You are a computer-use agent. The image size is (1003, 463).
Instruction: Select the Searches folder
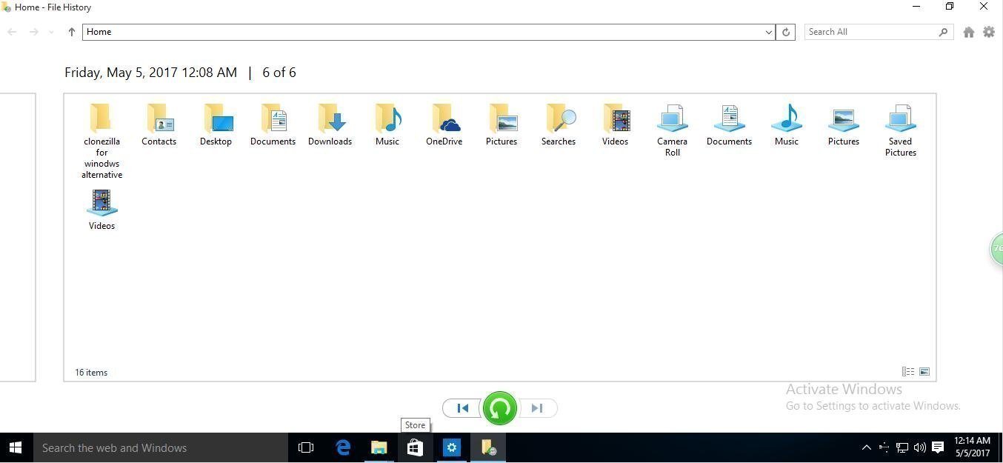tap(558, 125)
